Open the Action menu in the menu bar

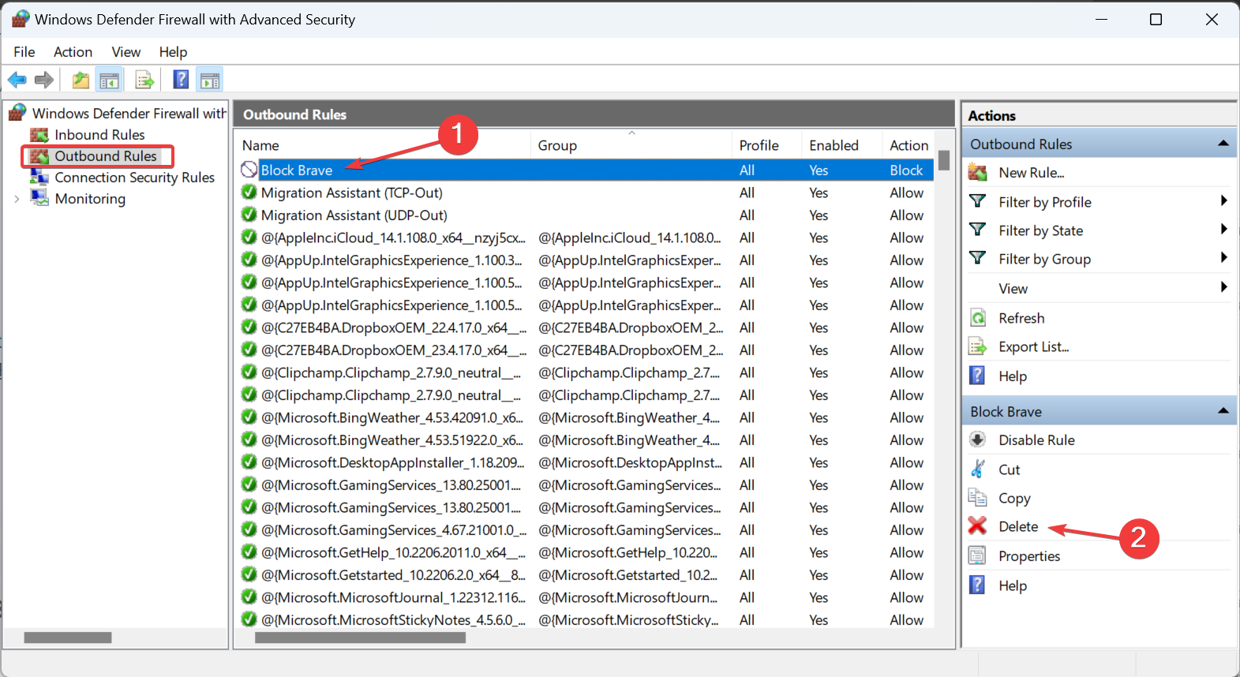pos(73,52)
